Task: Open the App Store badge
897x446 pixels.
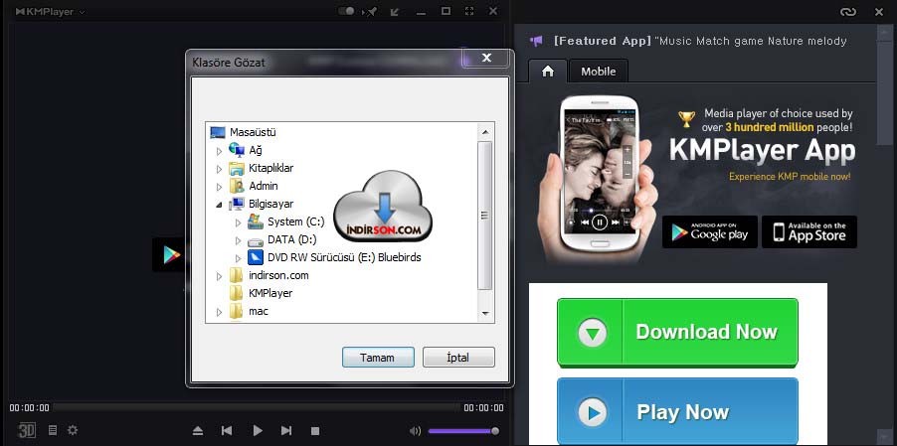Action: 808,231
